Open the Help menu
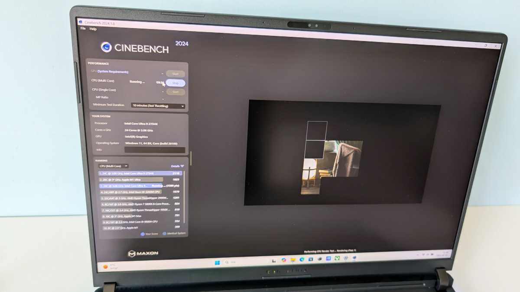The height and width of the screenshot is (292, 520). coord(93,29)
